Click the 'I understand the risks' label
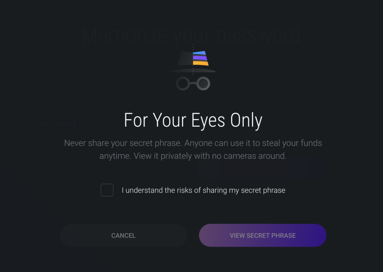 point(203,190)
